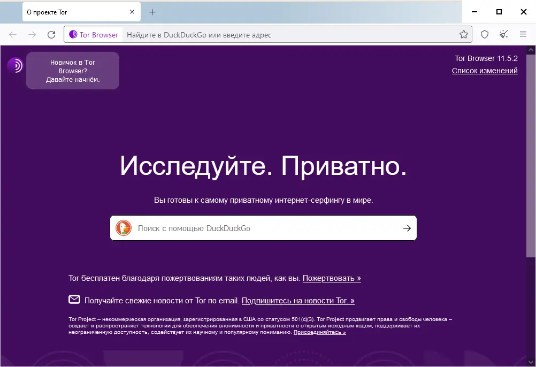This screenshot has width=536, height=367.
Task: Click the page's vertical scrollbar thumb
Action: [531, 156]
